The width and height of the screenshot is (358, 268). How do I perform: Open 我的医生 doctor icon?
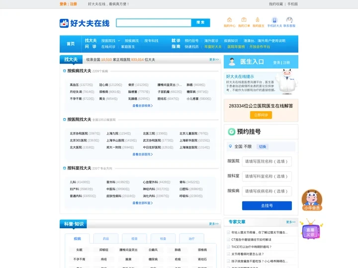click(x=258, y=20)
